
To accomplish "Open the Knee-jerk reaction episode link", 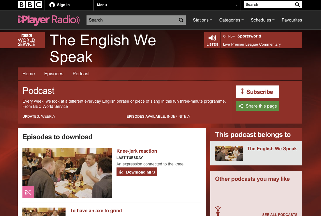I will (x=137, y=151).
